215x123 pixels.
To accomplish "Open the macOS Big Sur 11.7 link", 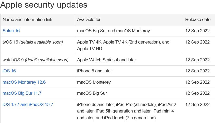I will (x=22, y=93).
